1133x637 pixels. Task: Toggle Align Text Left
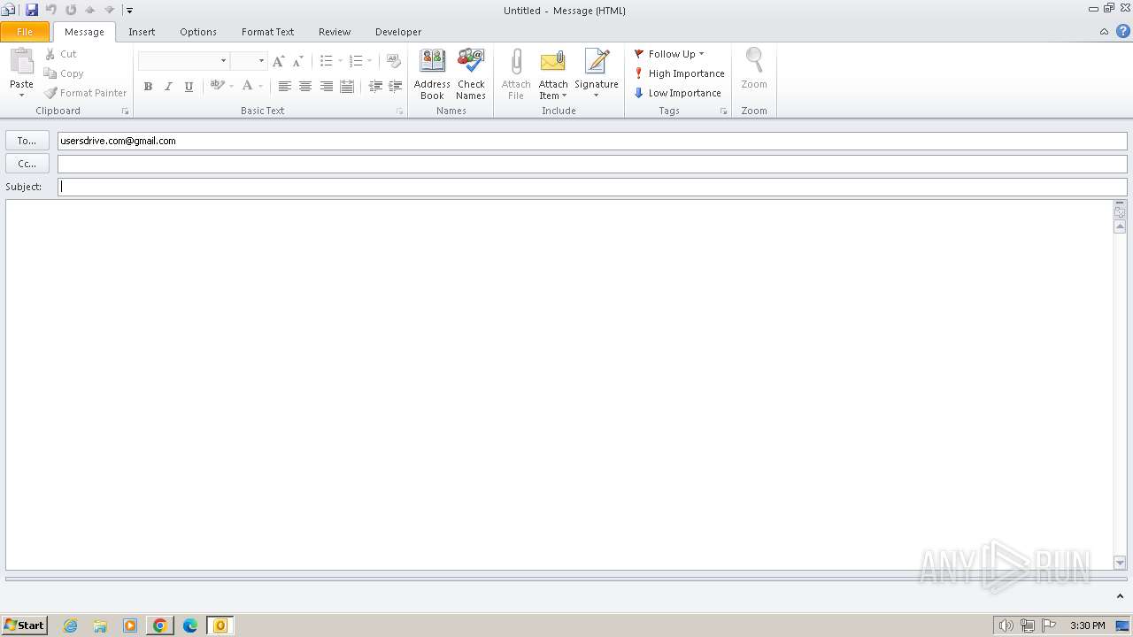tap(284, 87)
